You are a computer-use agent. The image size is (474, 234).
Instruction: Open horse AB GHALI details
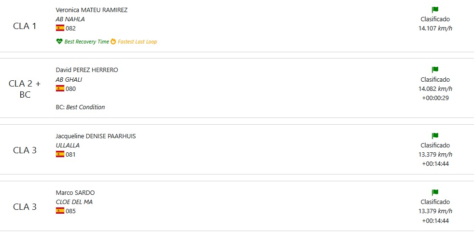click(x=69, y=80)
